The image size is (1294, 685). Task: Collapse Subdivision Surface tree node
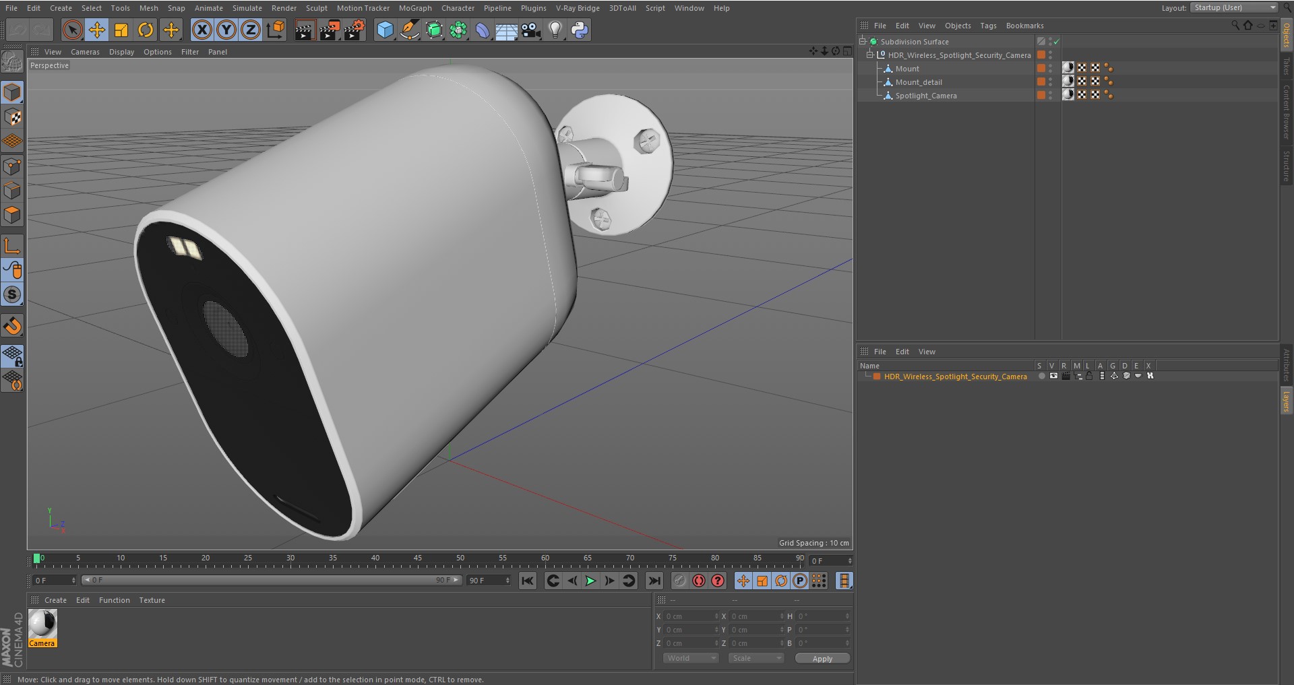[862, 41]
